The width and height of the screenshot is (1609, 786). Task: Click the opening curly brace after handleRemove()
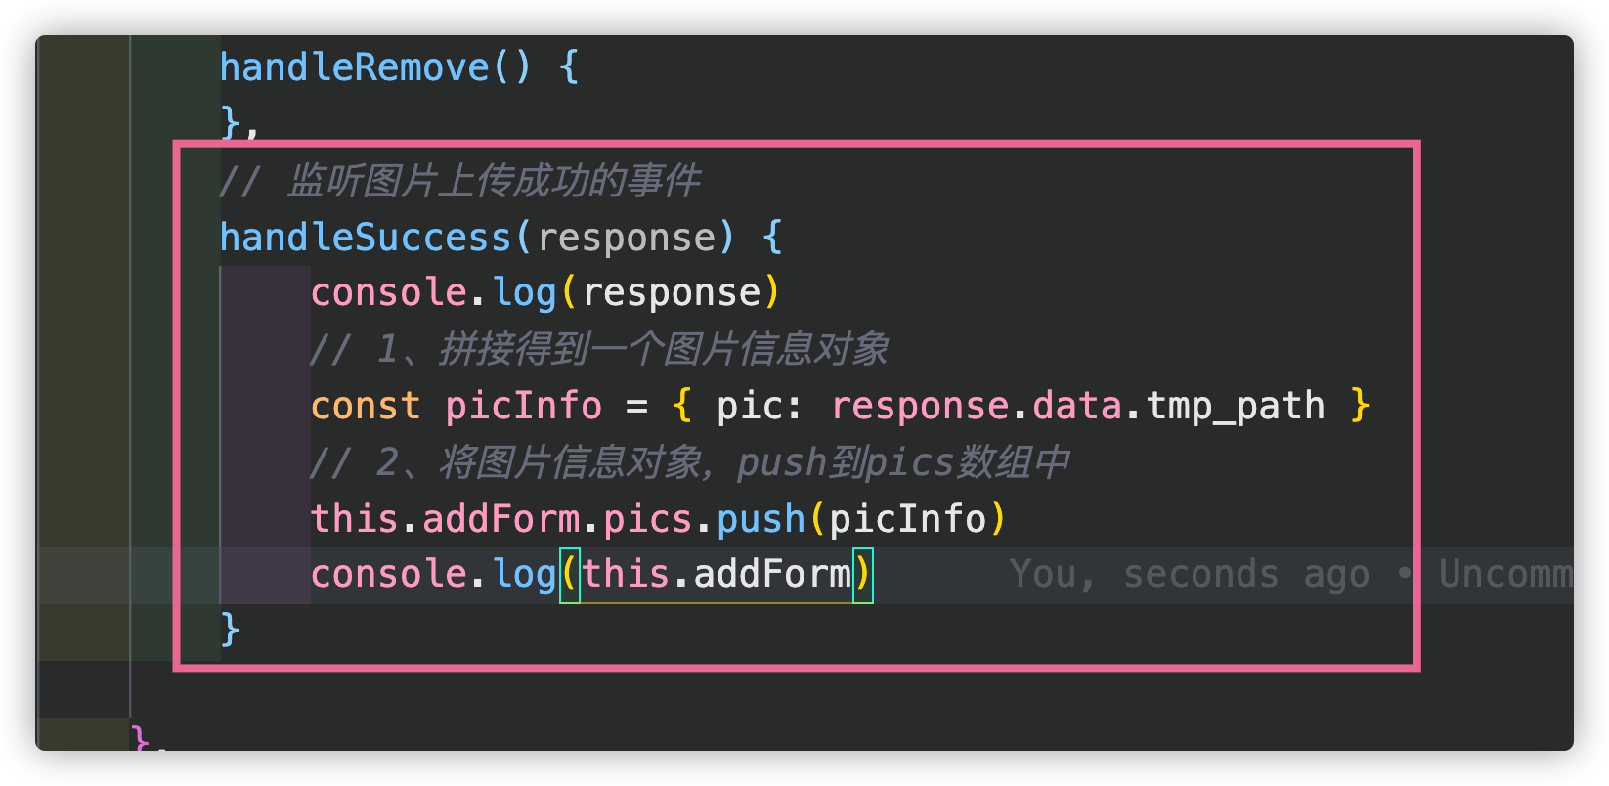(569, 67)
